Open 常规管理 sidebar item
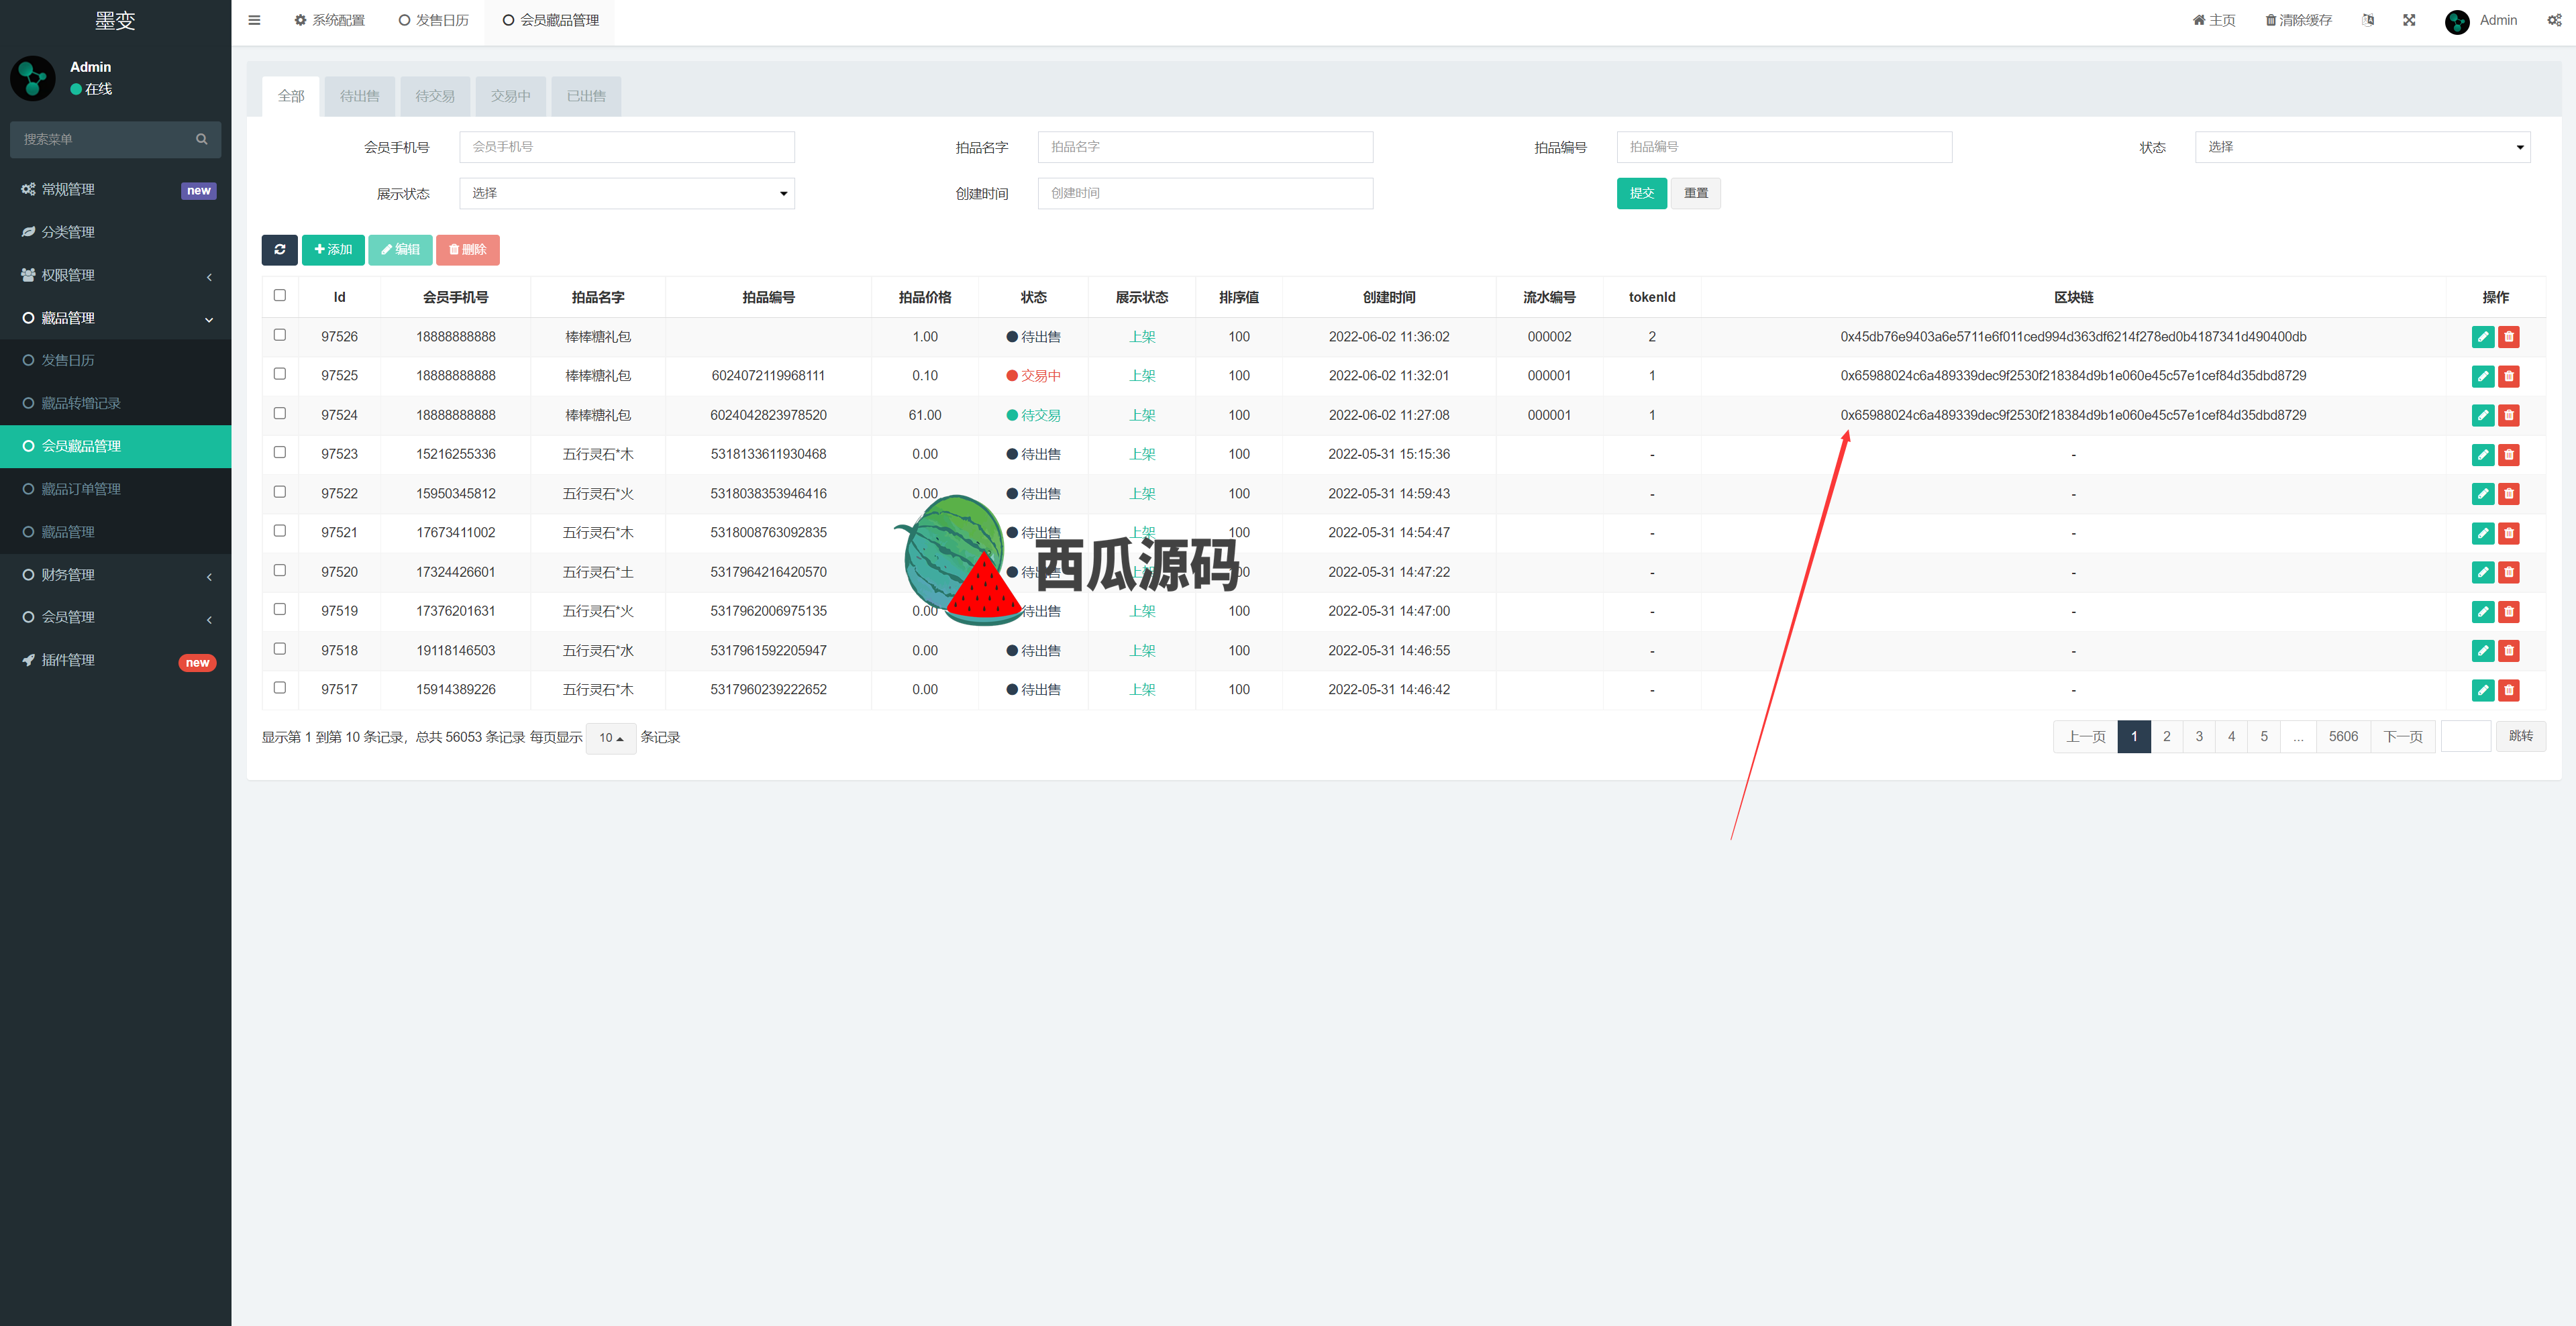 point(115,189)
